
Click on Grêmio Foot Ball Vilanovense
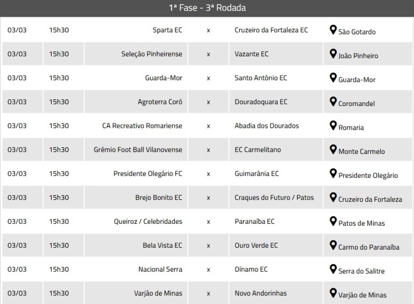click(138, 149)
